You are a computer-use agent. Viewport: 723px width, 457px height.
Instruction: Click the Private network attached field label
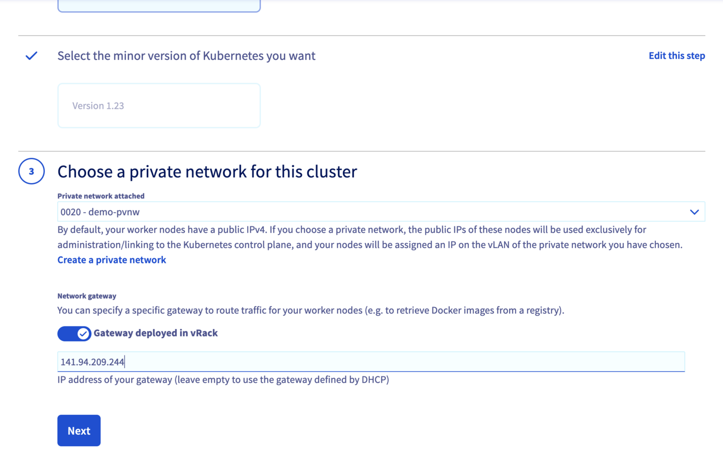[100, 195]
